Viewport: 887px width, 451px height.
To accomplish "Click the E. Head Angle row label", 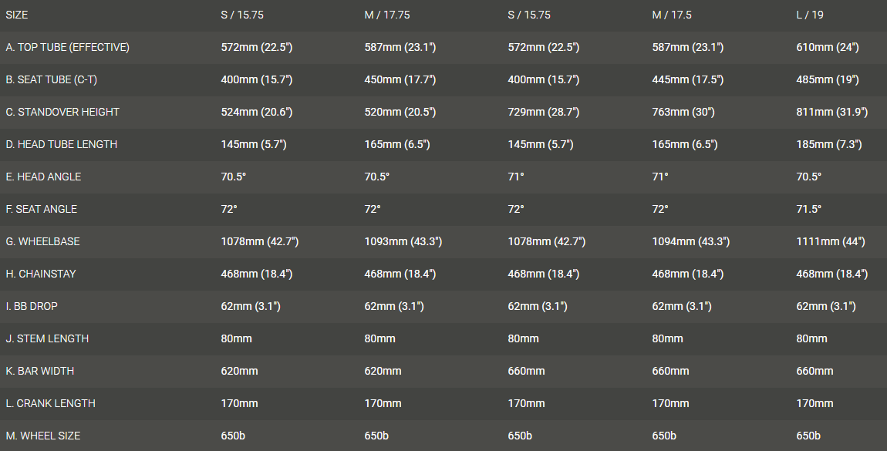I will point(42,177).
